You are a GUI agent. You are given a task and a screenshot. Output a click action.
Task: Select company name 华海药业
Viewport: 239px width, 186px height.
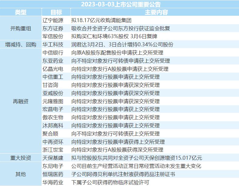click(x=53, y=182)
